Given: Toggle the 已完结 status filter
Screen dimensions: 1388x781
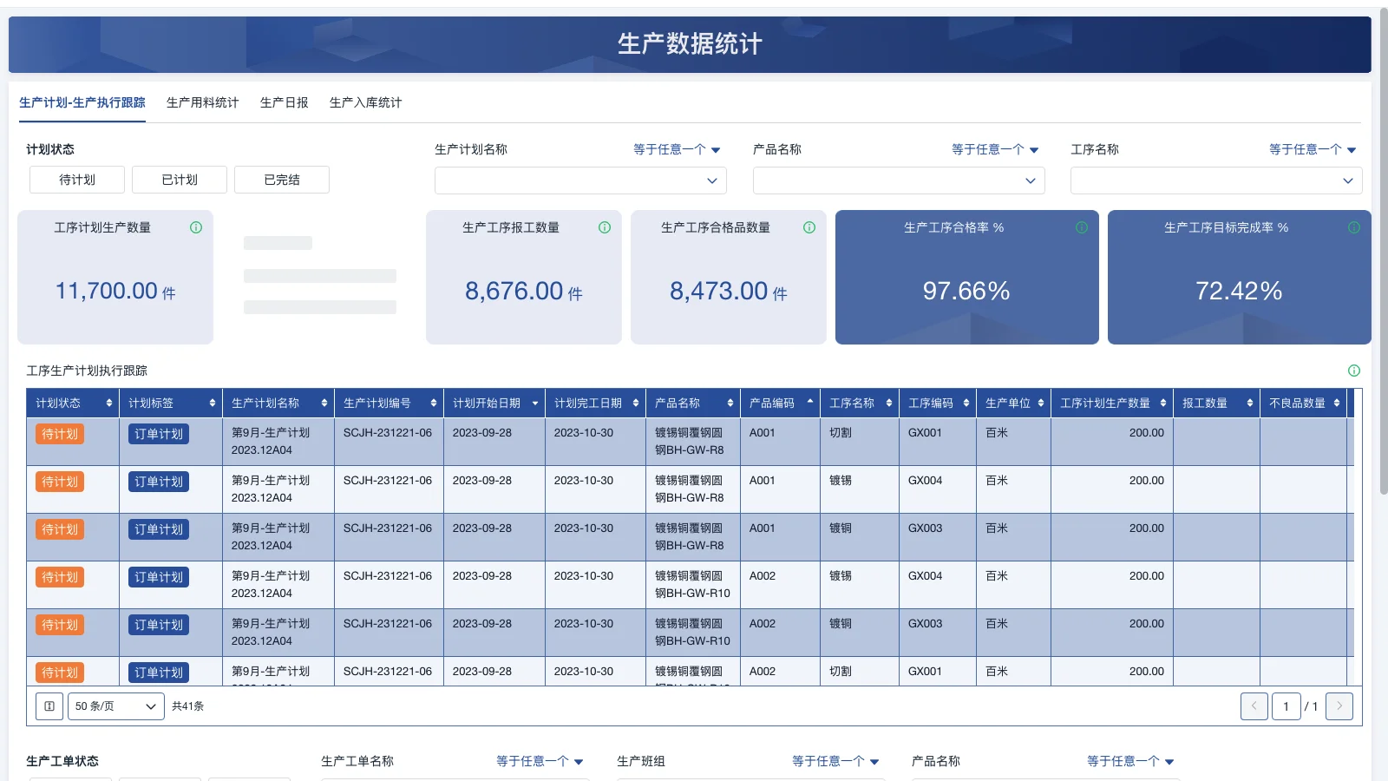Looking at the screenshot, I should click(281, 180).
